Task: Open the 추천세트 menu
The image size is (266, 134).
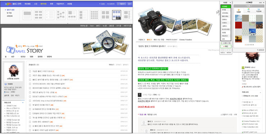Action: (28, 4)
